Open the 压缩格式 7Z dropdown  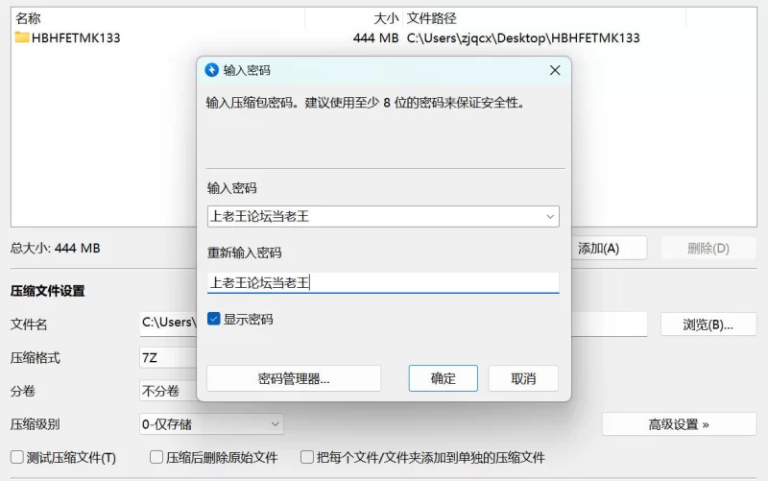tap(168, 358)
